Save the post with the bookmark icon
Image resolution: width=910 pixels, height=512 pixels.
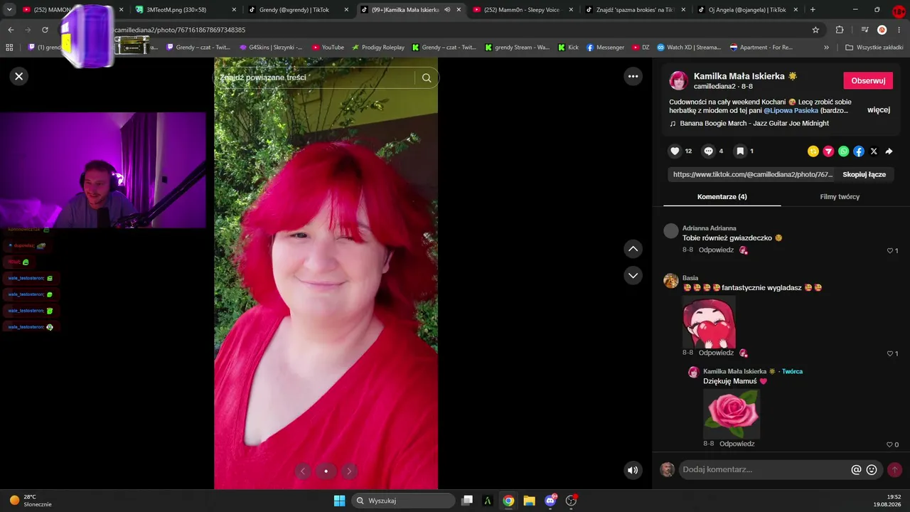pos(740,151)
